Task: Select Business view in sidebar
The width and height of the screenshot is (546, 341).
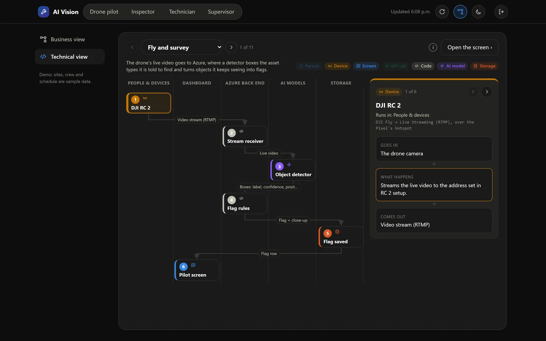Action: pyautogui.click(x=70, y=39)
